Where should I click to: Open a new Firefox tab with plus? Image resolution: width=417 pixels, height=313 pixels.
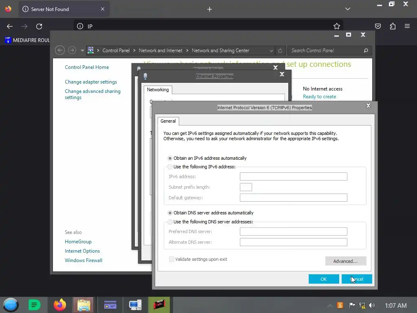tap(210, 9)
